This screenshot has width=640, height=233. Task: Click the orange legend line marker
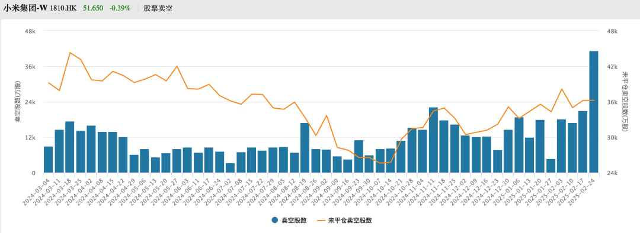point(321,221)
